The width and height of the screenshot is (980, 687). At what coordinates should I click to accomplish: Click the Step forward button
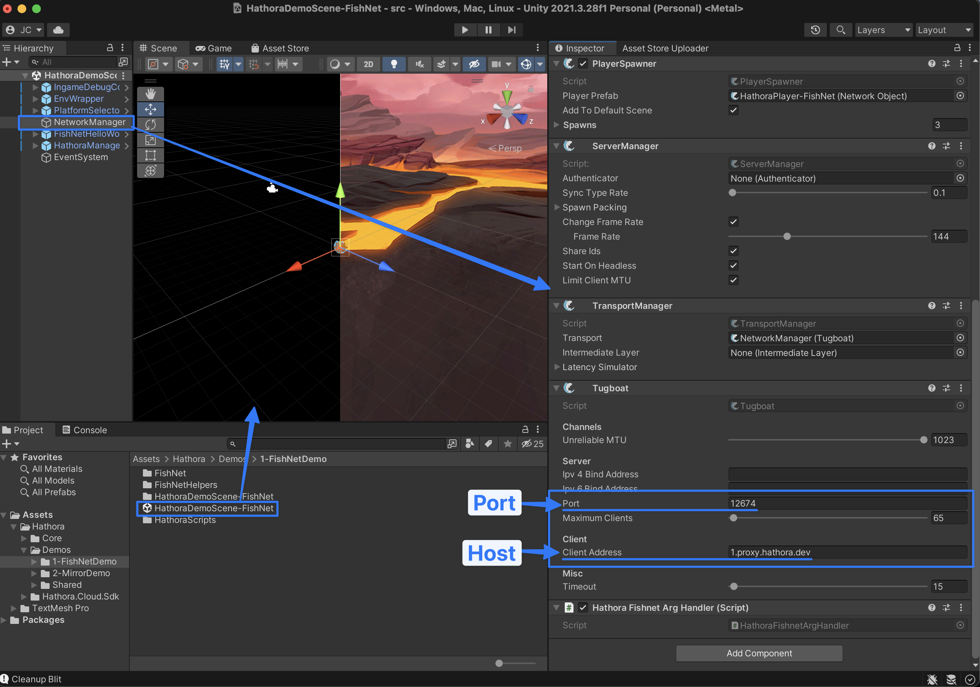coord(512,30)
